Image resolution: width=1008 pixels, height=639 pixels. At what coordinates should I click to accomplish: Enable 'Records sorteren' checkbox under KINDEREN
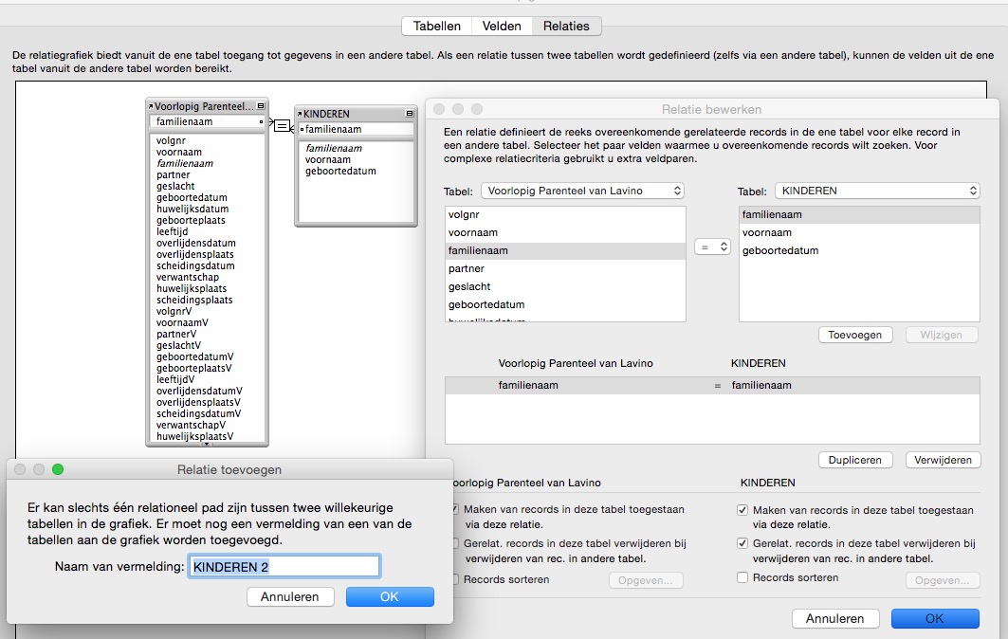pos(742,577)
